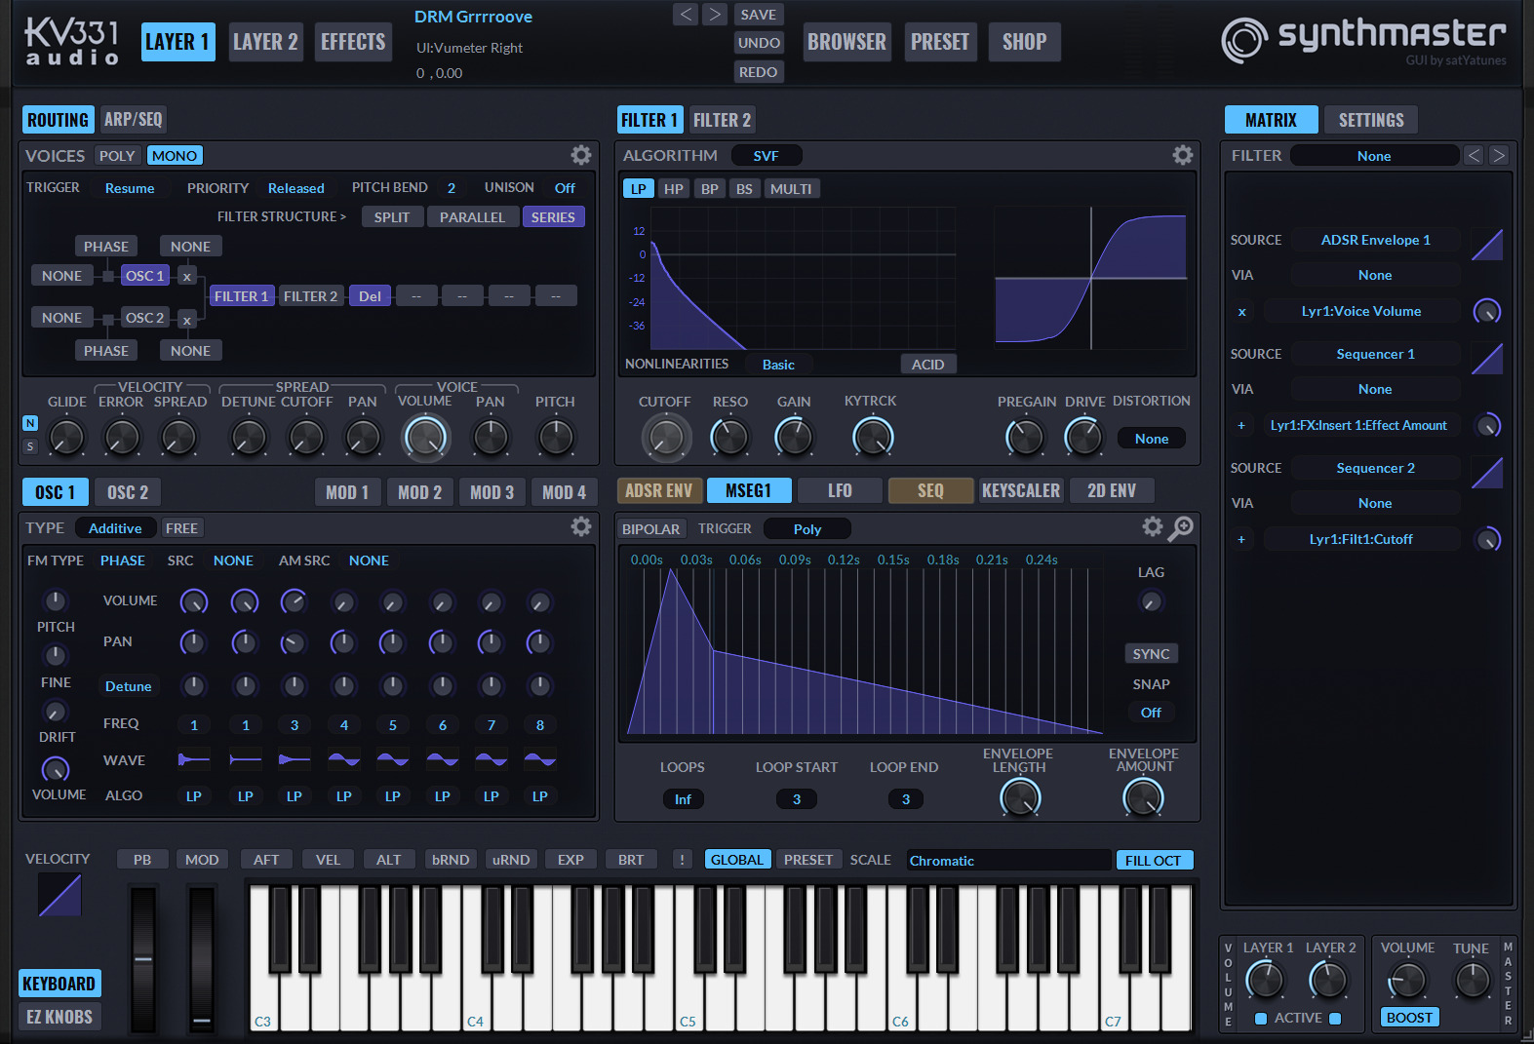
Task: Adjust Lyr1:Filt1:Cutoff amount knob
Action: [1487, 540]
